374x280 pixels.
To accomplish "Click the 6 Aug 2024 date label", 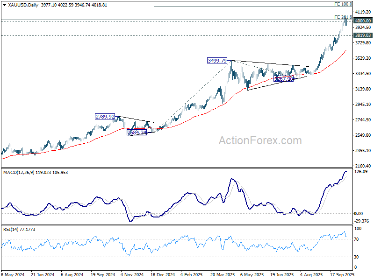I will point(72,275).
